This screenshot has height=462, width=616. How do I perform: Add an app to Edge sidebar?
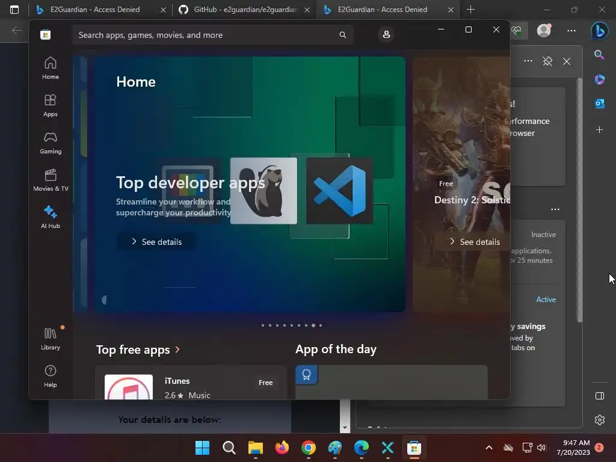(x=600, y=130)
